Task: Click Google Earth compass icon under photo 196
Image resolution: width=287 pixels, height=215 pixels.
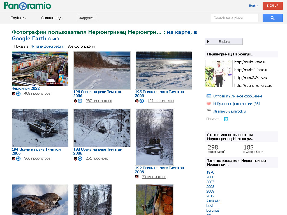Action: pos(80,101)
